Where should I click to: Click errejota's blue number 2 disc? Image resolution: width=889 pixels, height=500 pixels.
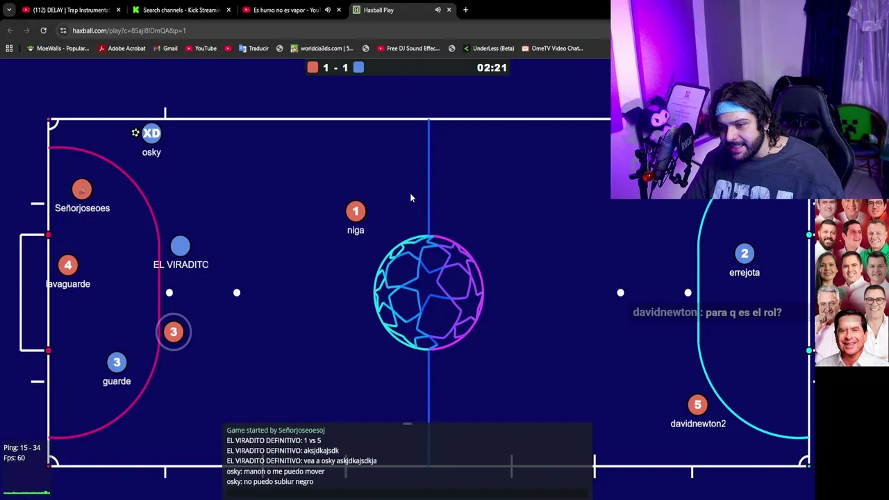pos(745,253)
